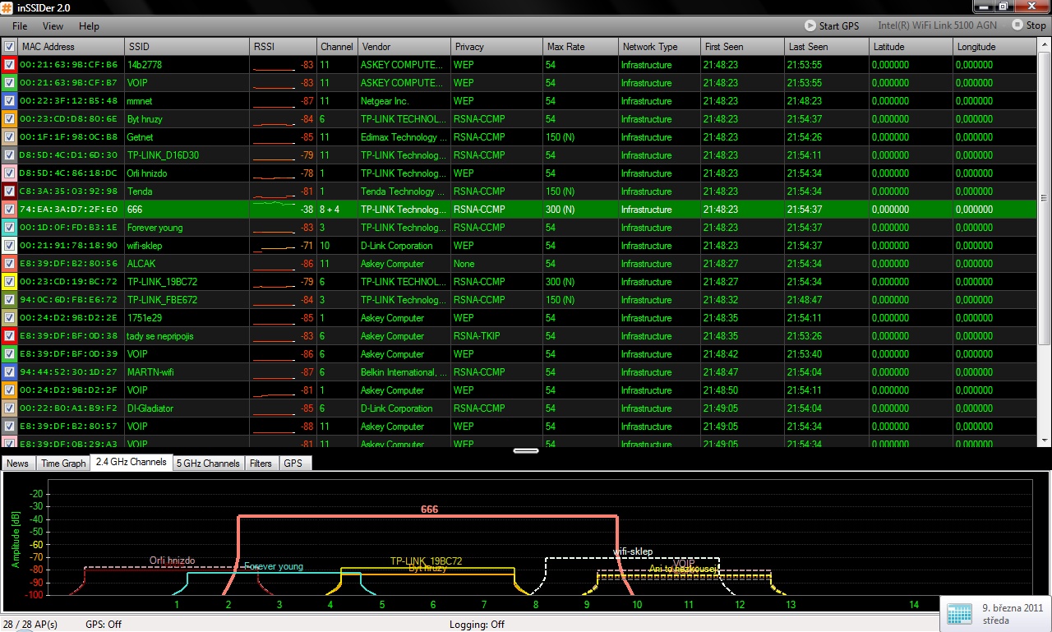Click the inSSIDer logo in title bar
1052x632 pixels.
tap(7, 7)
